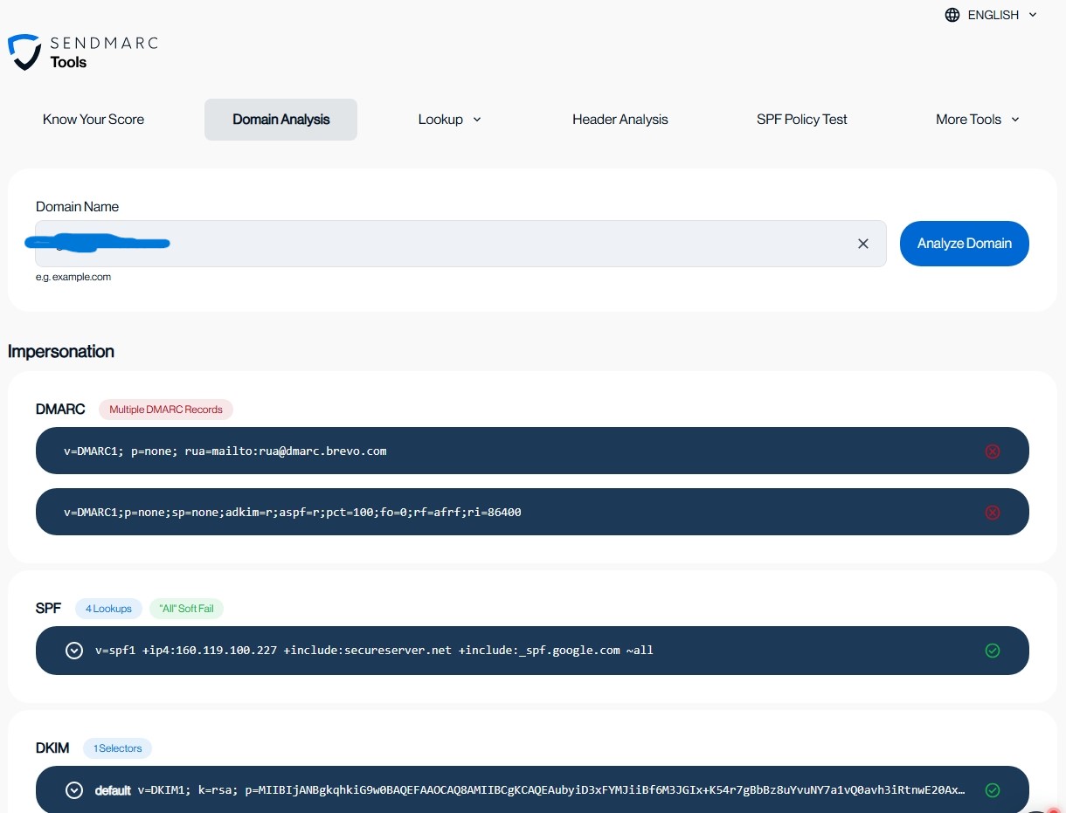
Task: Click into the Domain Name input field
Action: (x=460, y=244)
